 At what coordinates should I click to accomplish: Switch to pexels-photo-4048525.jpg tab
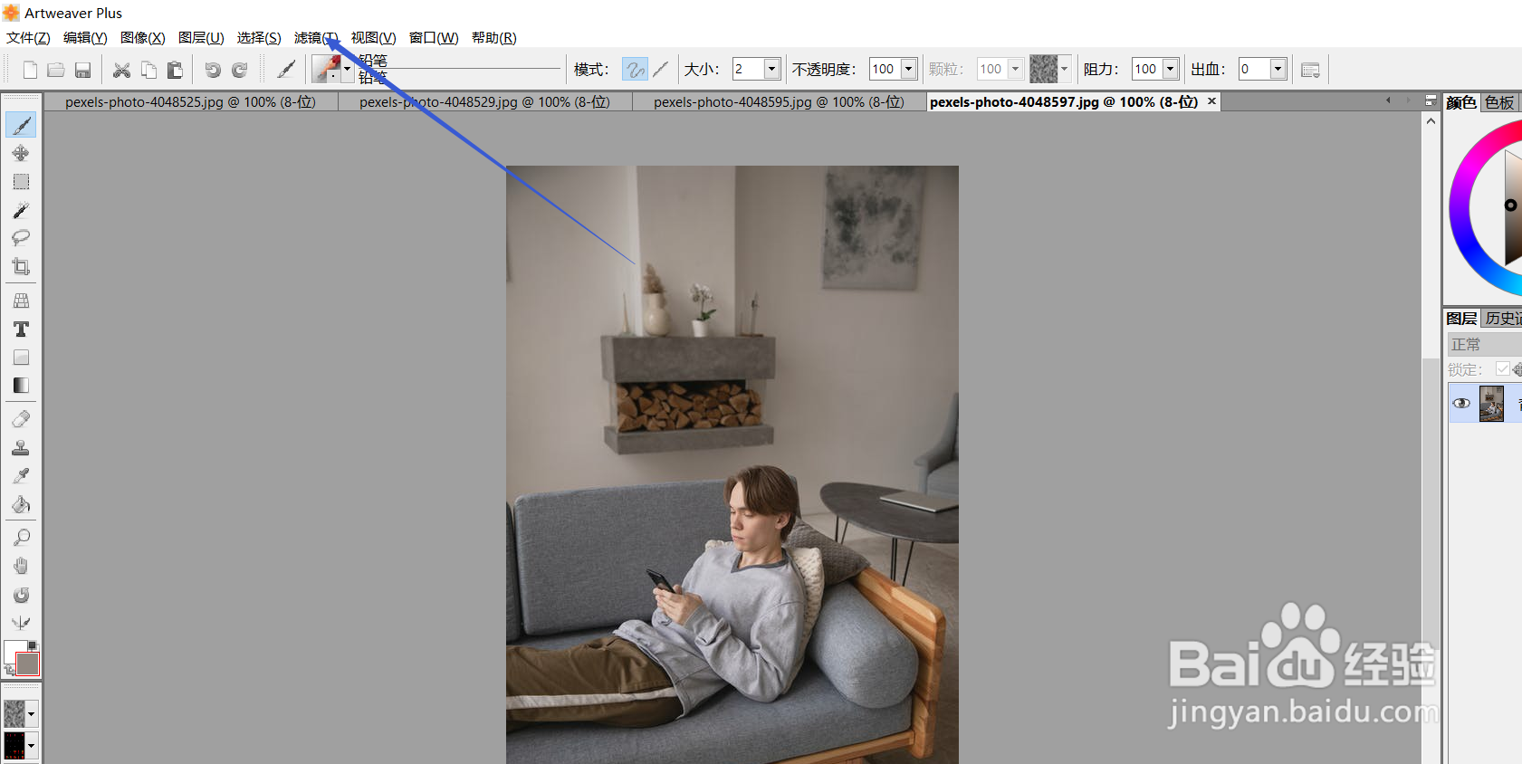click(x=190, y=102)
